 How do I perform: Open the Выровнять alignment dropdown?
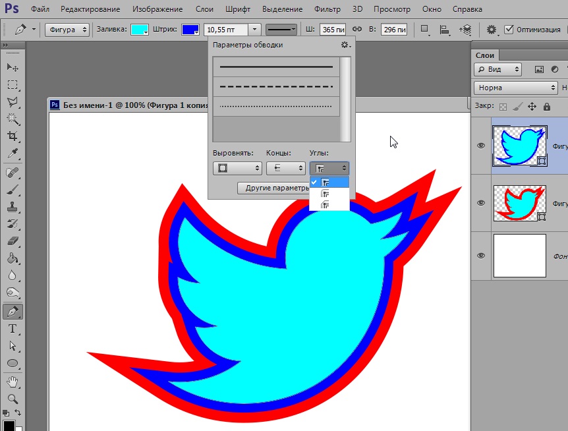tap(237, 168)
